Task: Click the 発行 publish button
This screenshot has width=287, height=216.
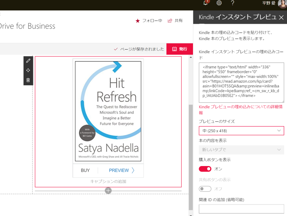Action: pos(180,49)
